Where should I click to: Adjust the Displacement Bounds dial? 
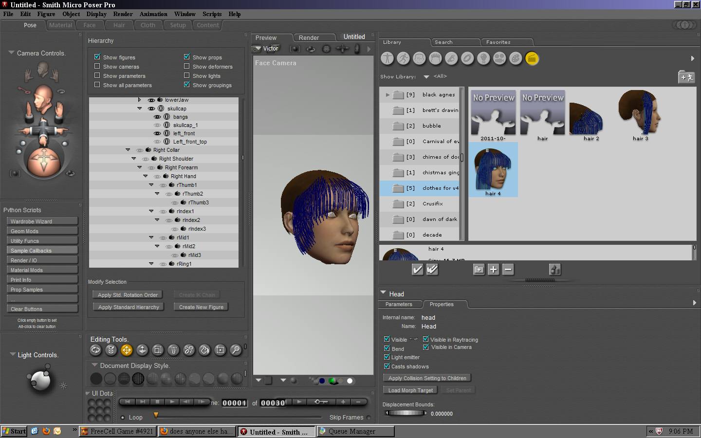tap(405, 413)
